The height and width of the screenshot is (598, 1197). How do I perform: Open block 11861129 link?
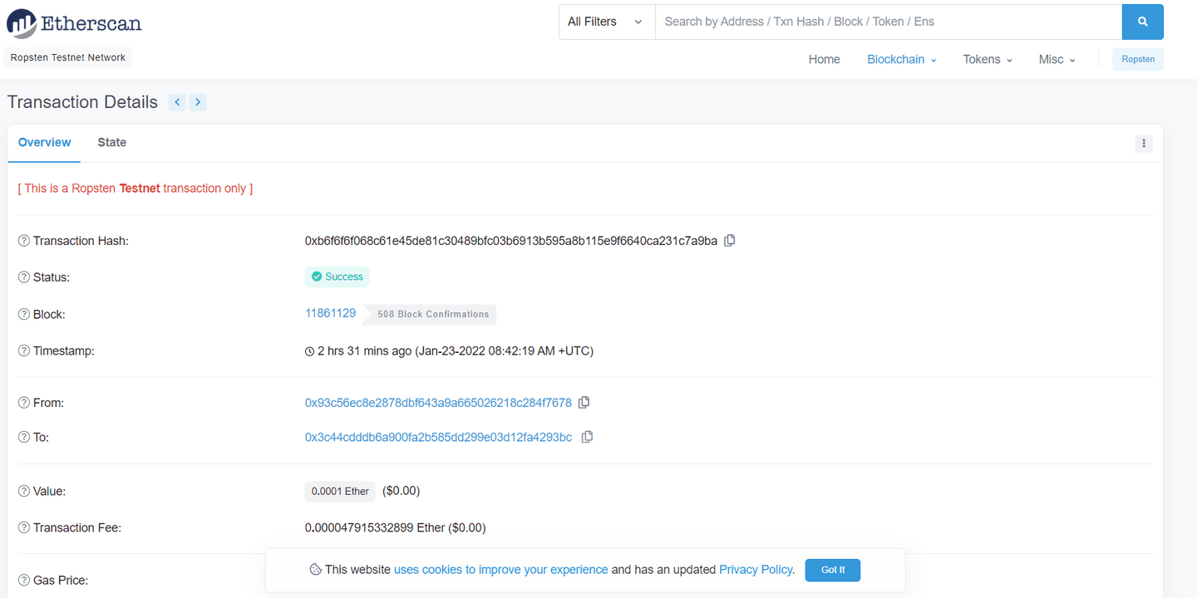(331, 313)
